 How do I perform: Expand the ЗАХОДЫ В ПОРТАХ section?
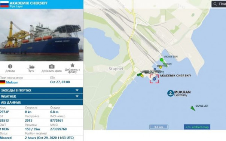point(42,90)
